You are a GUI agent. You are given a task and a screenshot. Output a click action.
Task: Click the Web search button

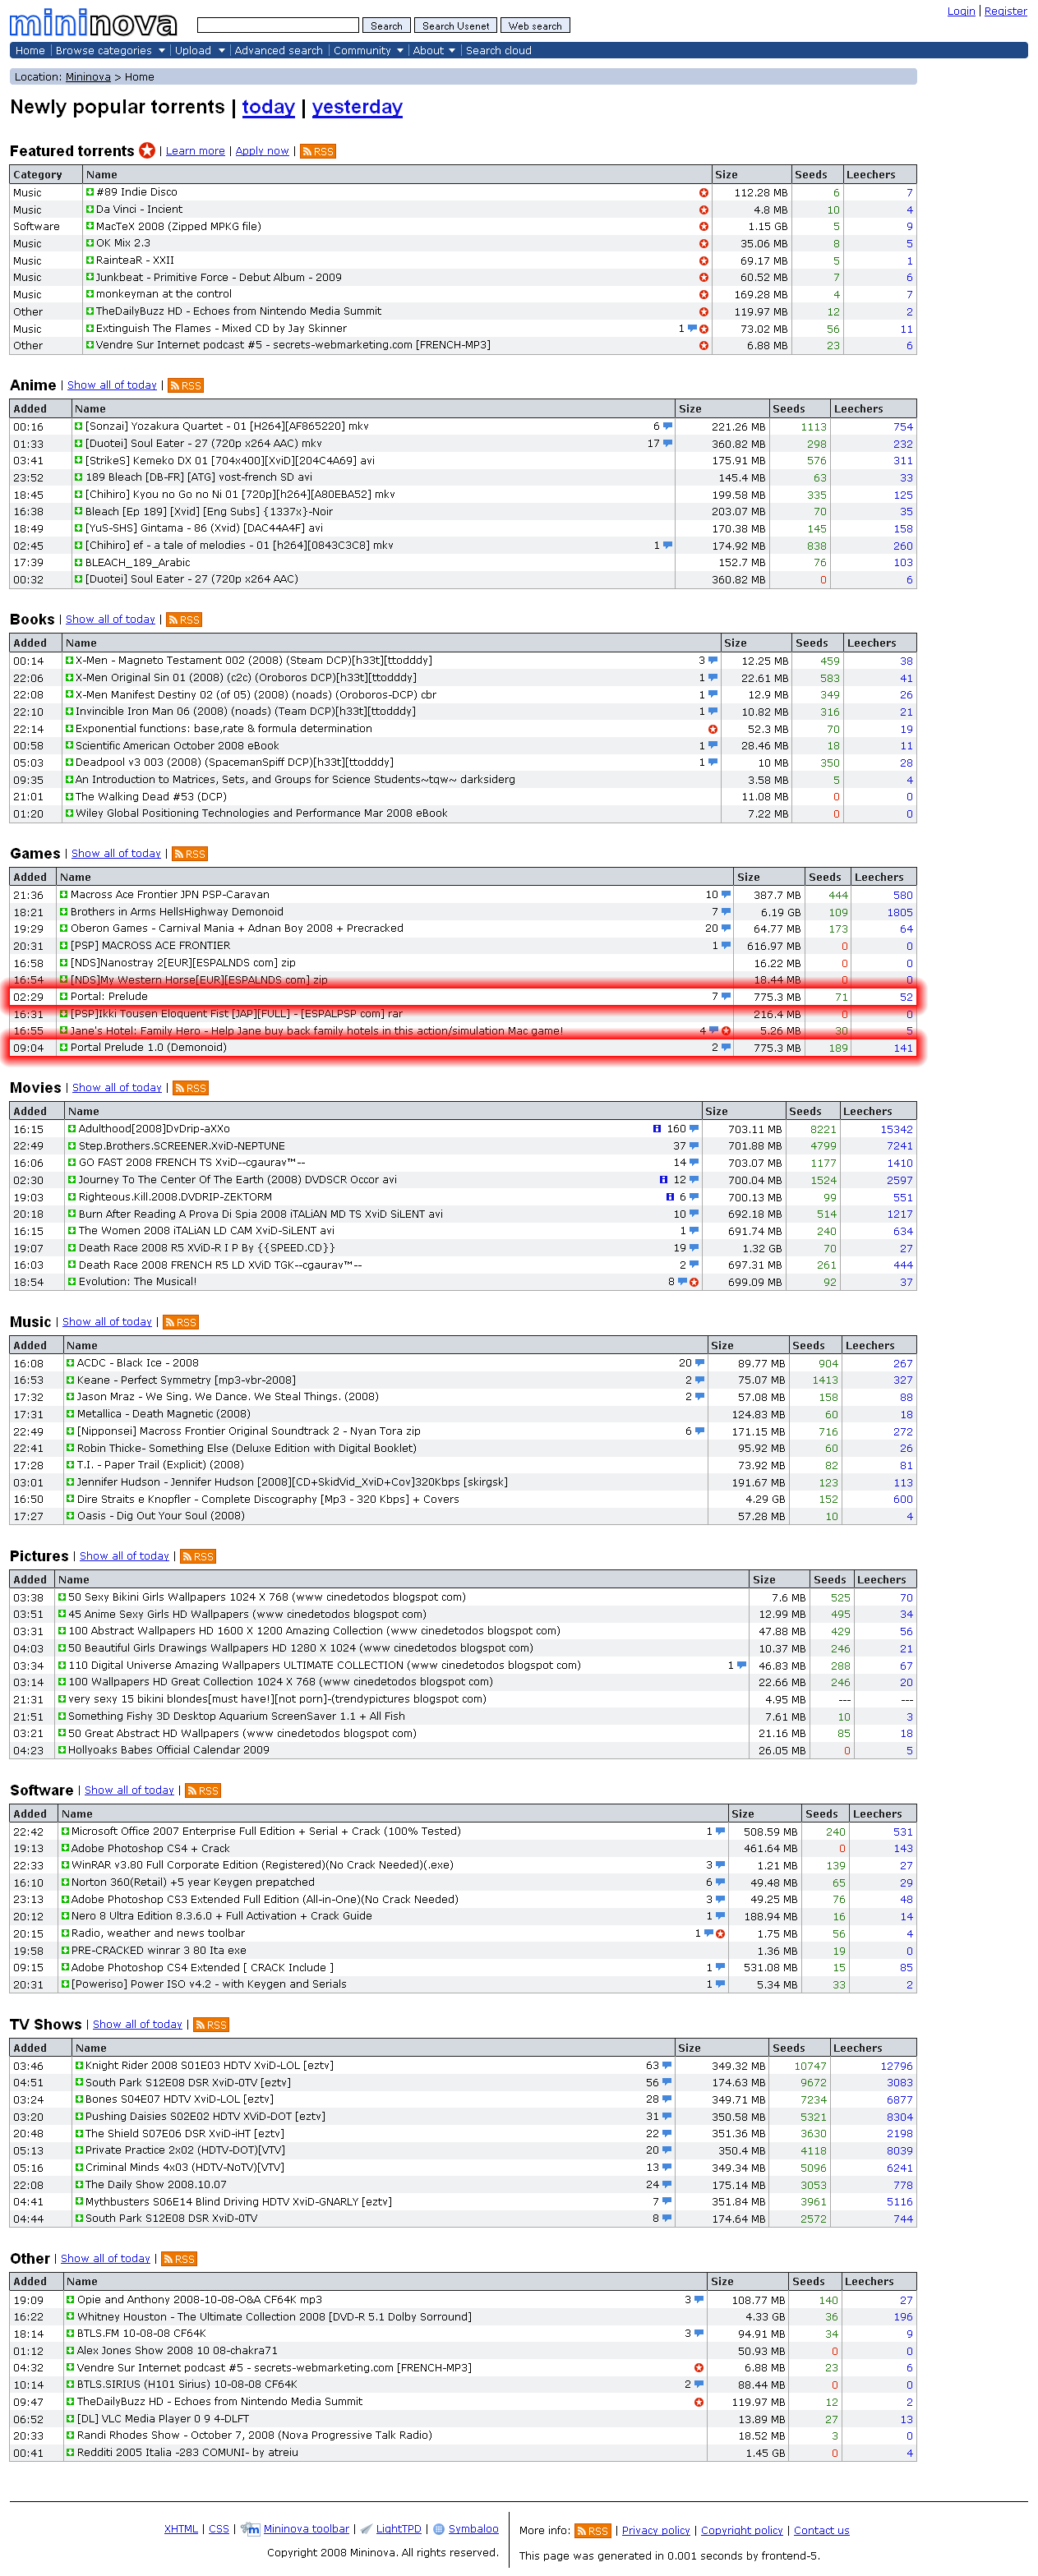pos(535,26)
